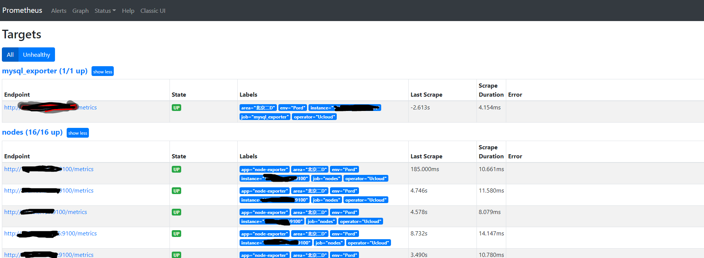Click the 11.580ms scrape duration value
Image resolution: width=704 pixels, height=258 pixels.
coord(491,191)
